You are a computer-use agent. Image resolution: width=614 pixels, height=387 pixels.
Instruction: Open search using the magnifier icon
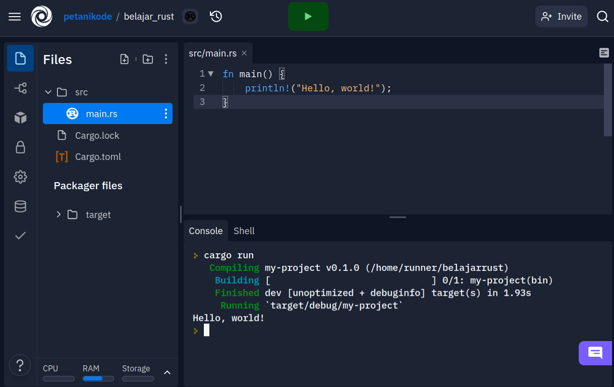602,16
